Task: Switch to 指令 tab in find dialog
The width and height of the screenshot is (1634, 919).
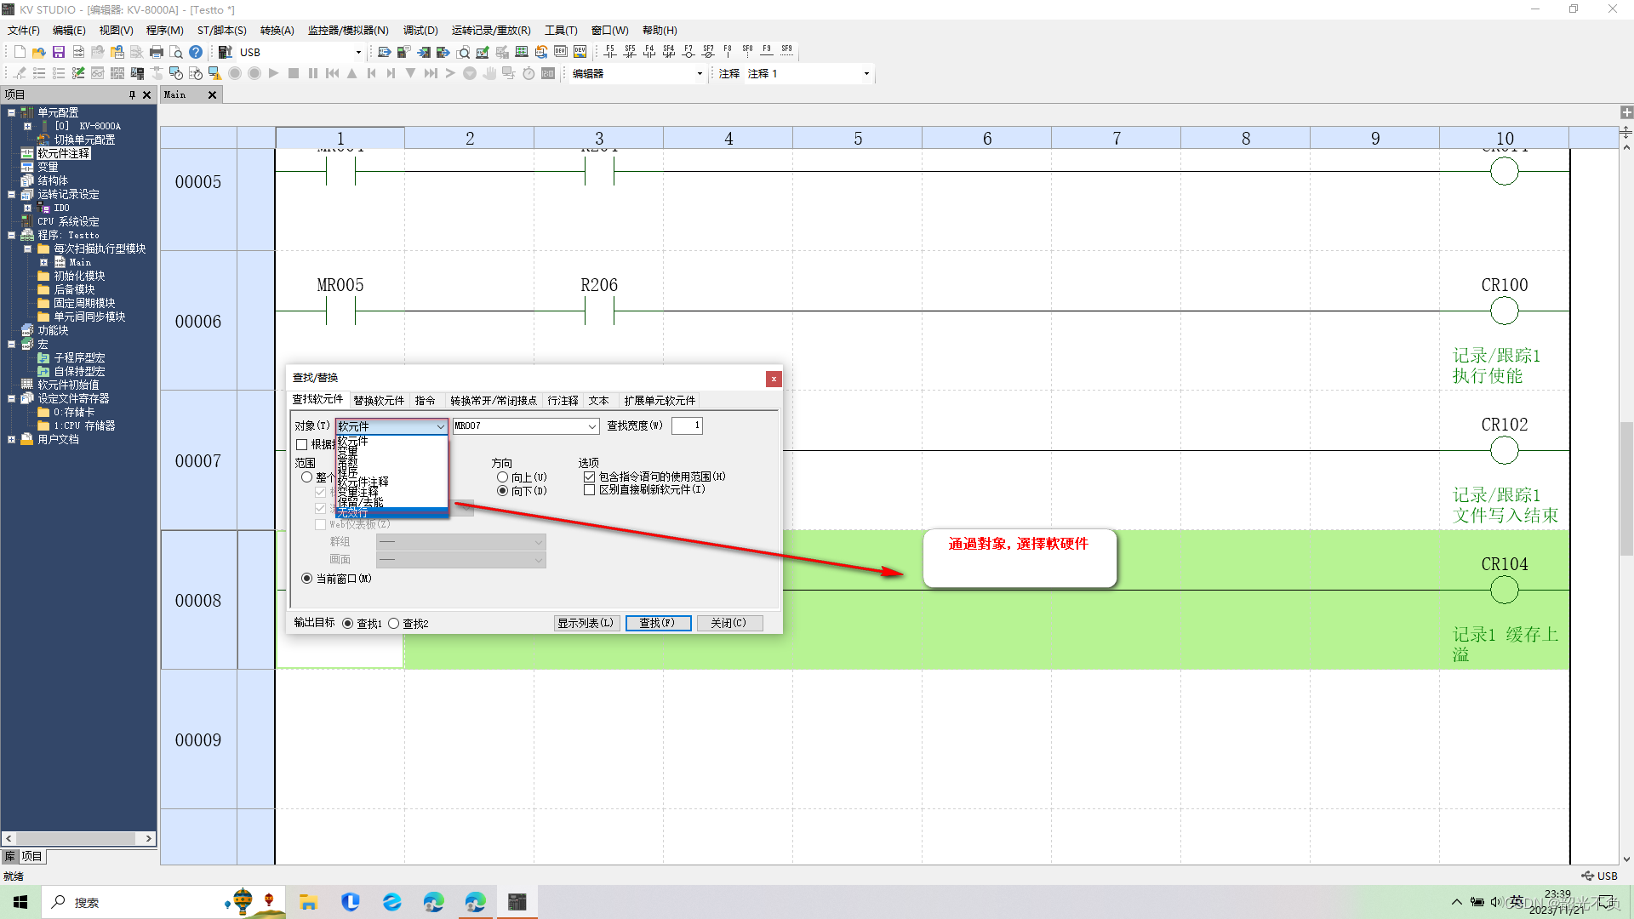Action: point(425,400)
